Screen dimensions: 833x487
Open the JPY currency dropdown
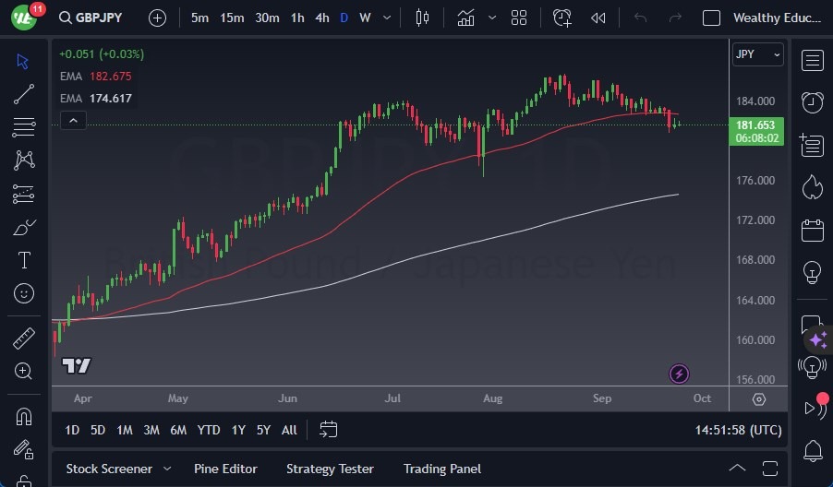(x=757, y=54)
